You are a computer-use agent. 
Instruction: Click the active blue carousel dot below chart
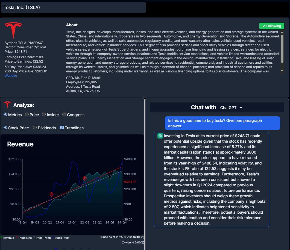point(56,249)
